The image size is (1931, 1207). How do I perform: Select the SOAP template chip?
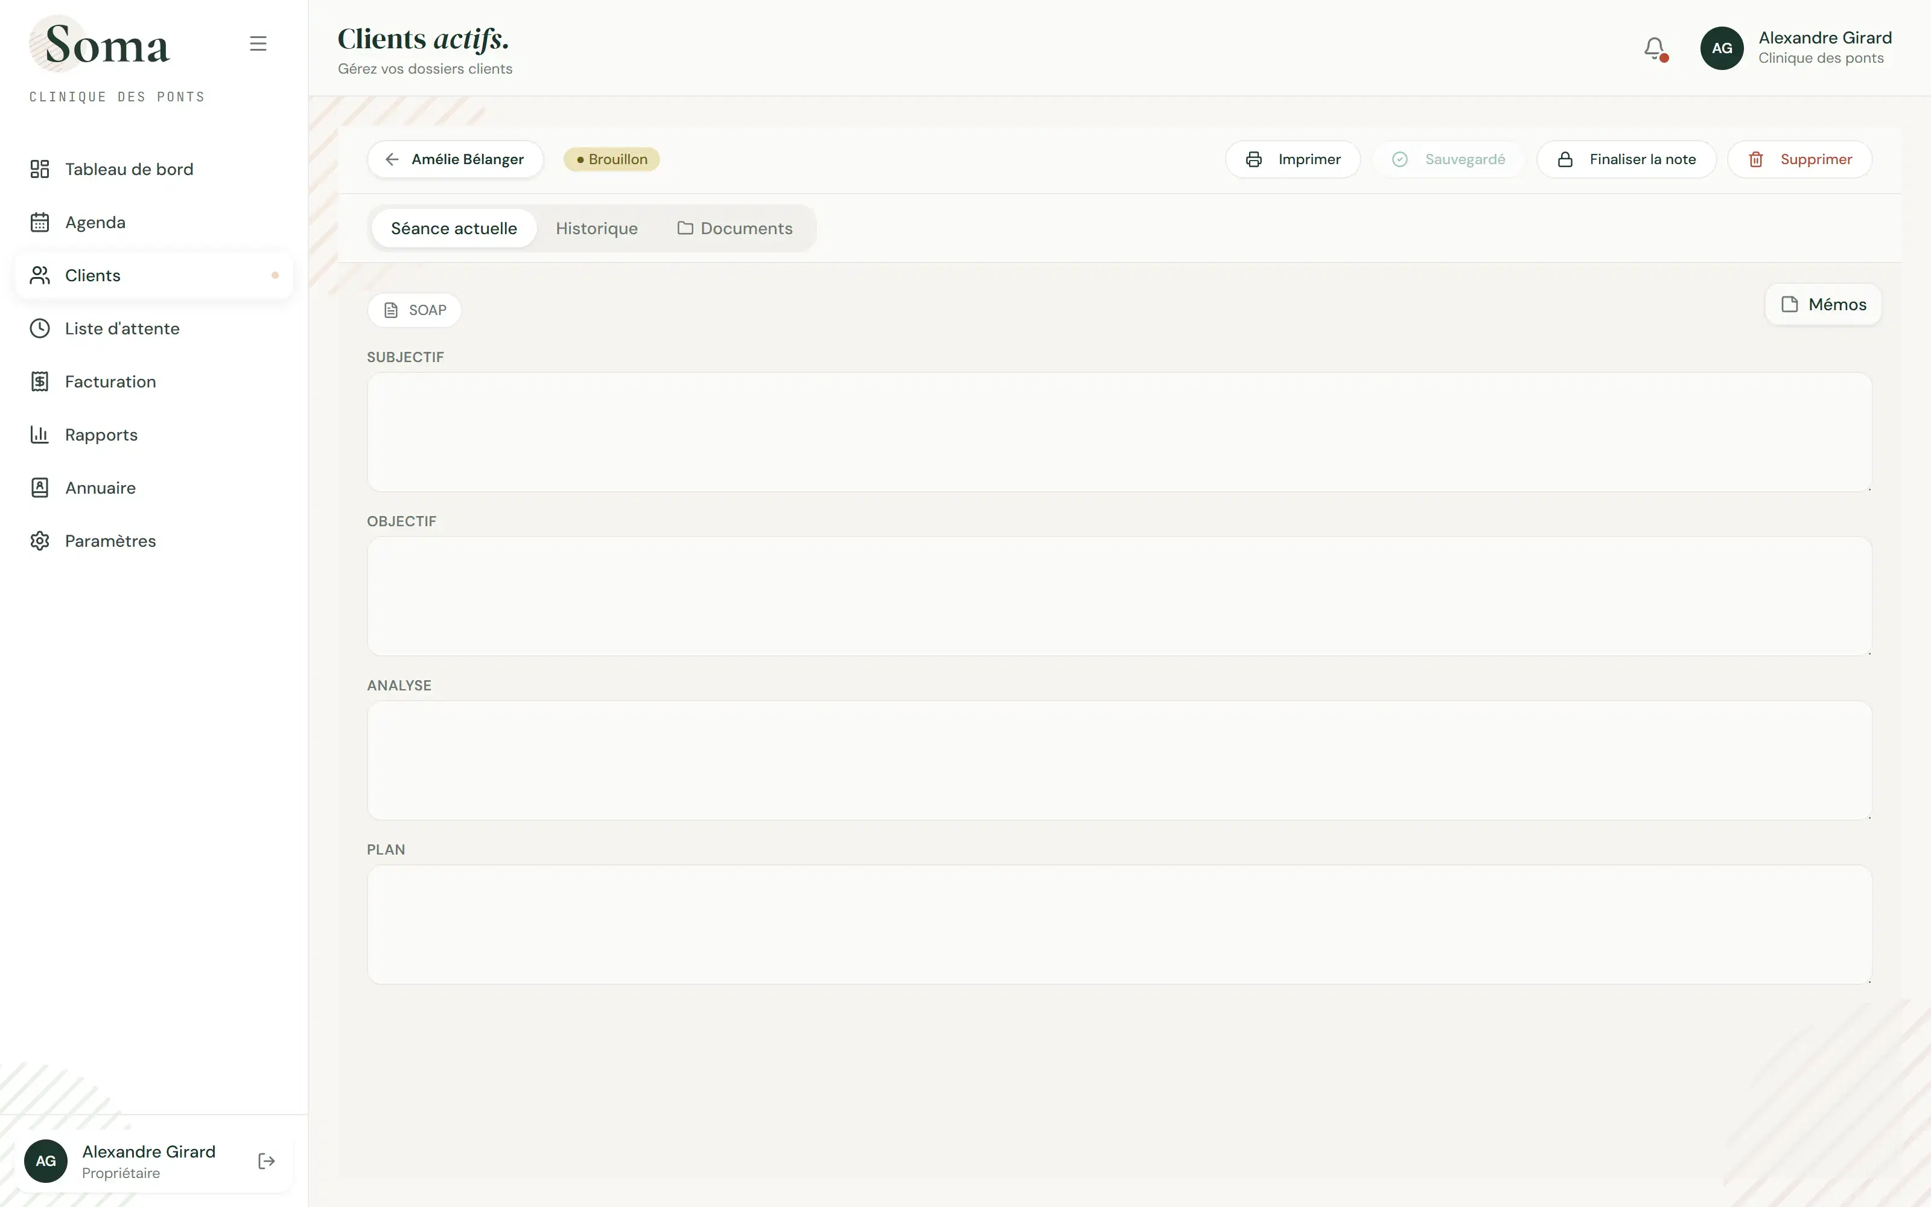[x=414, y=310]
